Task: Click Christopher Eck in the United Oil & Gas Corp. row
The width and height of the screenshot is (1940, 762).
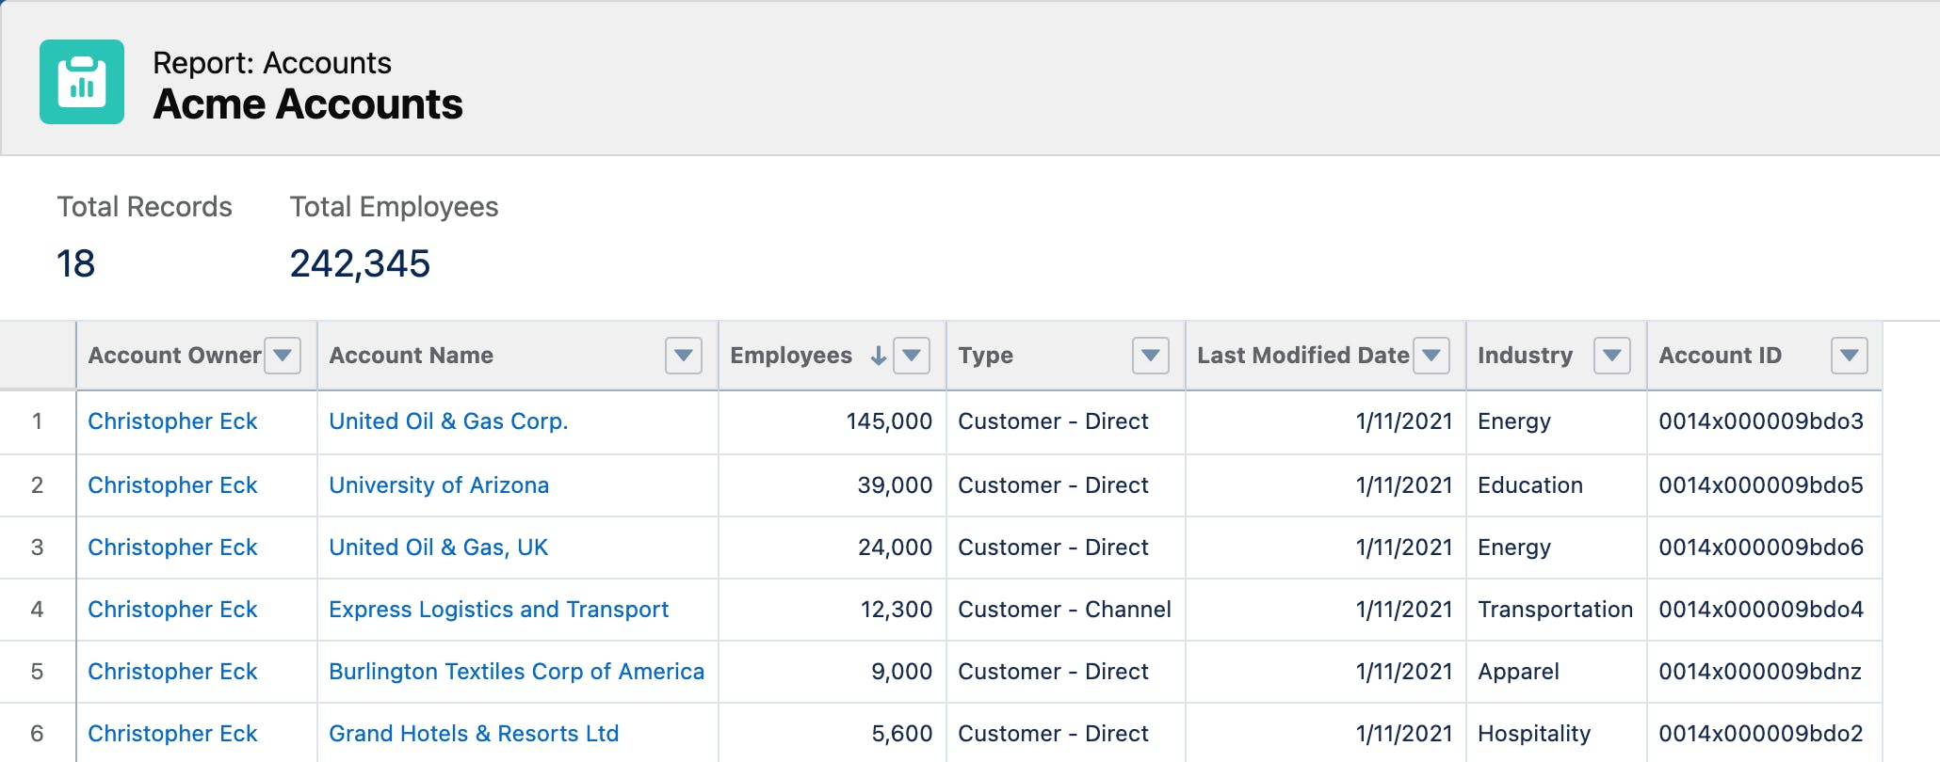Action: (172, 421)
